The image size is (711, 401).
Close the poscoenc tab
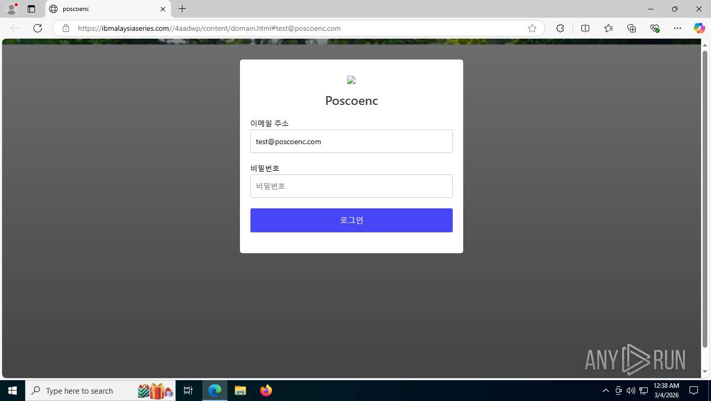(x=163, y=9)
